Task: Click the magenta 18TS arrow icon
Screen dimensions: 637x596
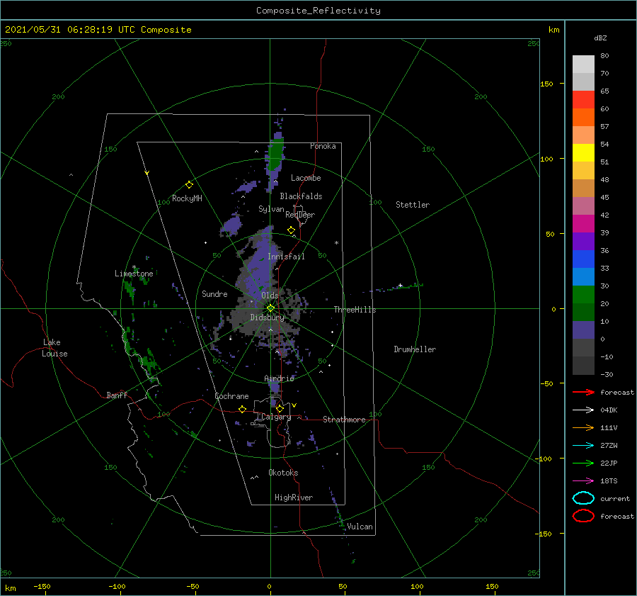Action: [583, 481]
